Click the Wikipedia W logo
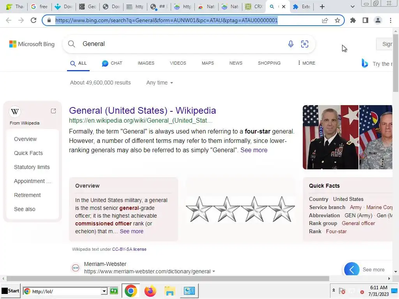Viewport: 399px width, 299px height. pos(15,111)
